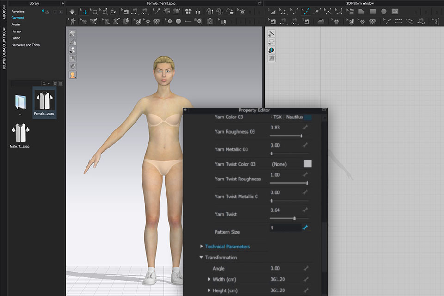Screen dimensions: 444x296
Task: Select the Ellipse tool in 2D toolbar
Action: pyautogui.click(x=384, y=12)
